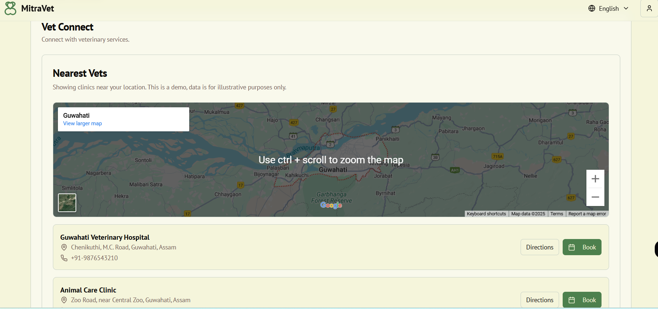Viewport: 658px width, 309px height.
Task: Click the Vet Connect heading
Action: (x=67, y=27)
